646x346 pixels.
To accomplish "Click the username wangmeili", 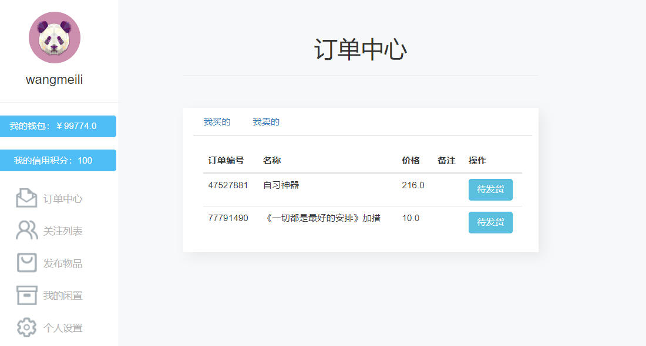I will pos(55,79).
